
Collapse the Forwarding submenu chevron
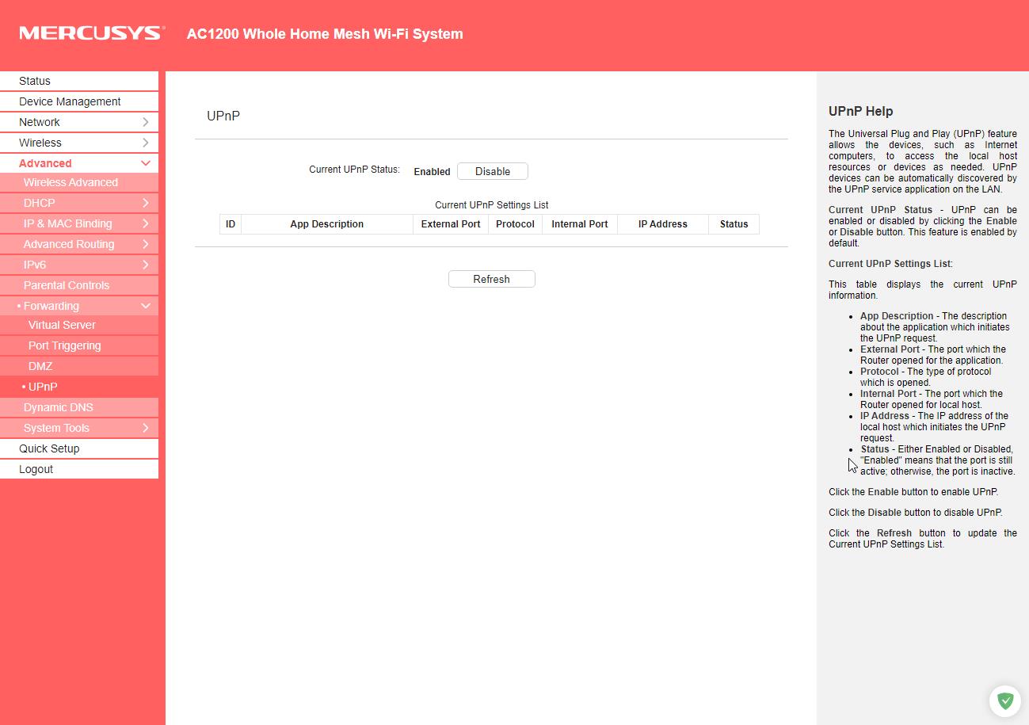(x=146, y=306)
